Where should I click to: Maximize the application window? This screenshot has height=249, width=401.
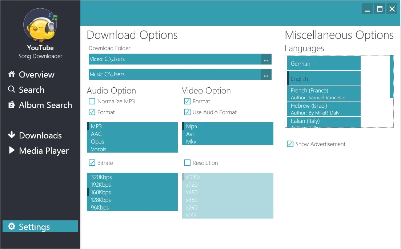point(380,9)
